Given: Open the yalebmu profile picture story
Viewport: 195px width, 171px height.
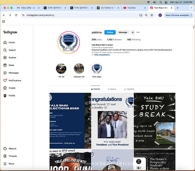Looking at the screenshot, I should pos(69,43).
